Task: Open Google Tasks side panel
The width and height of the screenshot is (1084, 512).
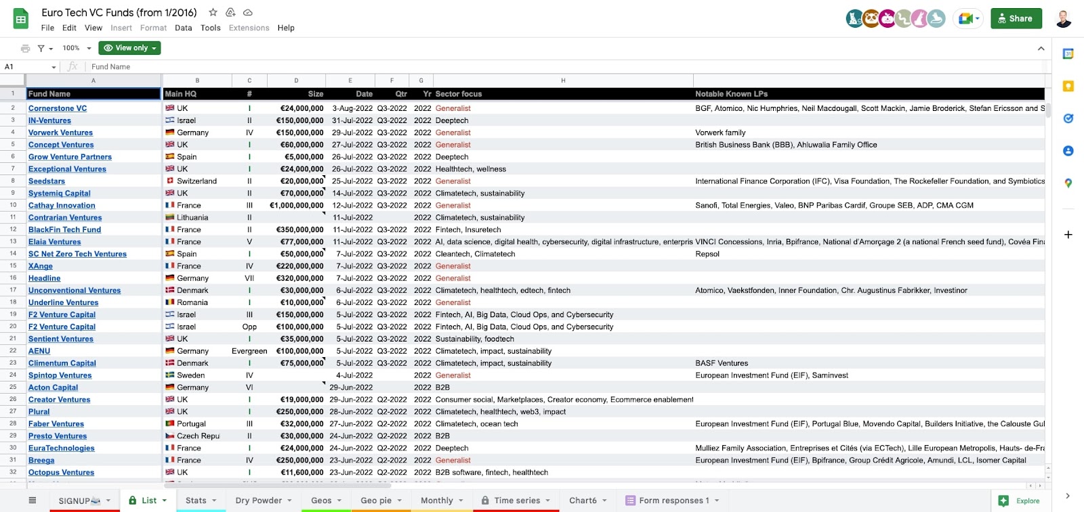Action: 1068,118
